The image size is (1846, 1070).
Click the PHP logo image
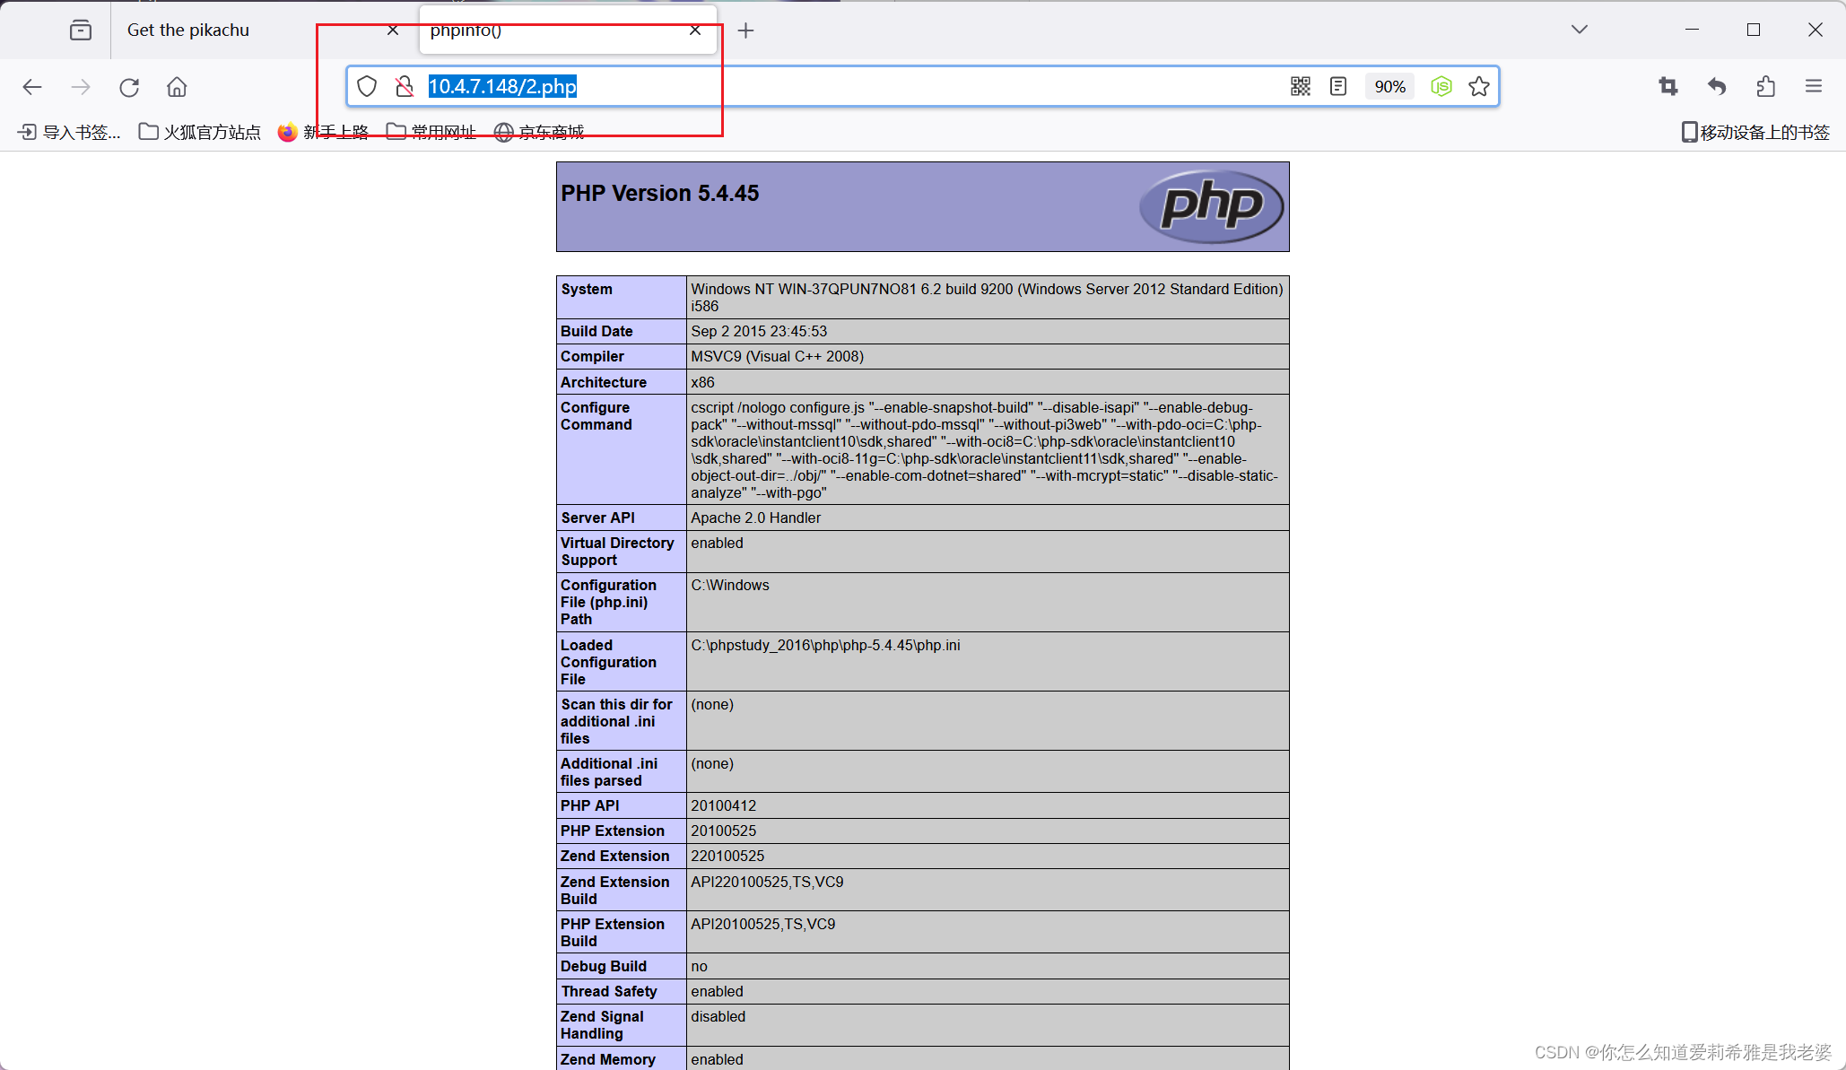1211,206
